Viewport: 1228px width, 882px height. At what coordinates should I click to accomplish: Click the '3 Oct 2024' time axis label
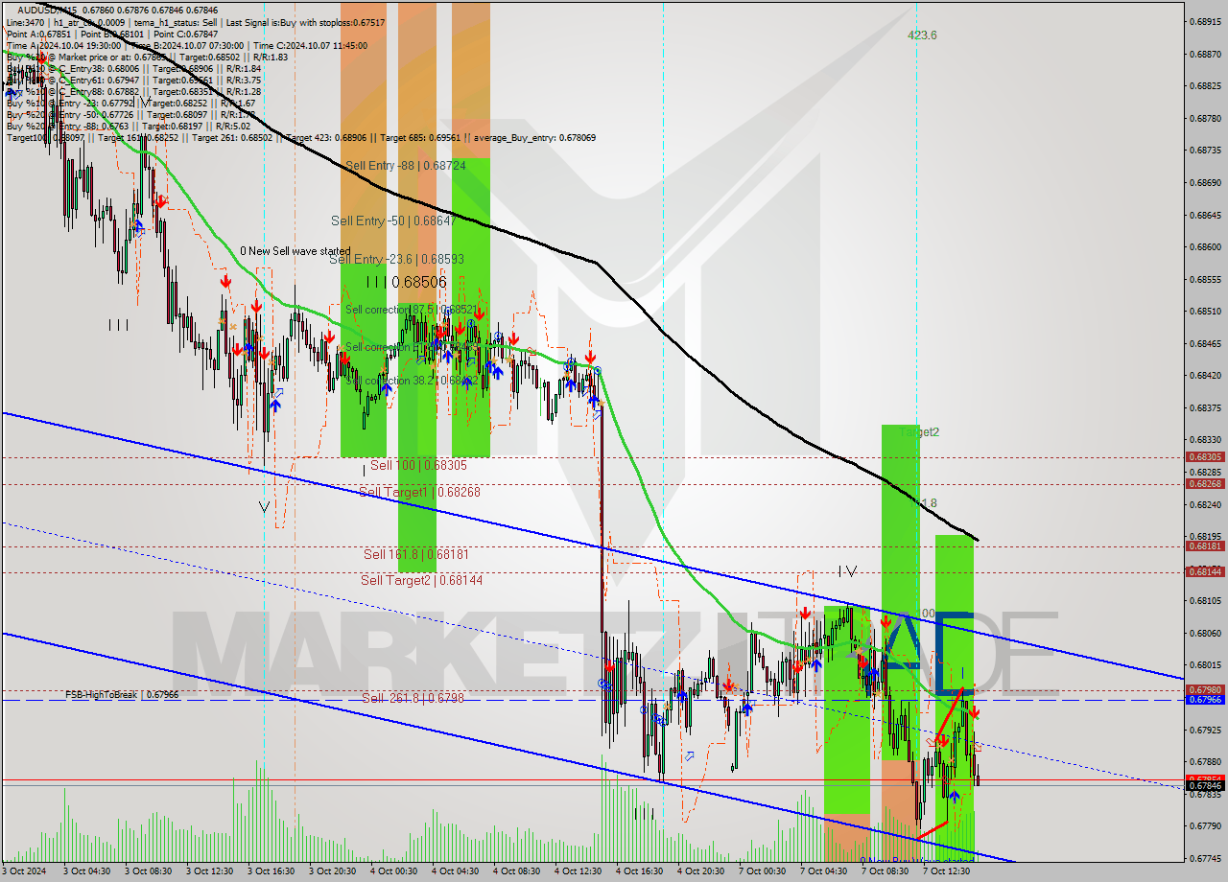click(x=24, y=871)
